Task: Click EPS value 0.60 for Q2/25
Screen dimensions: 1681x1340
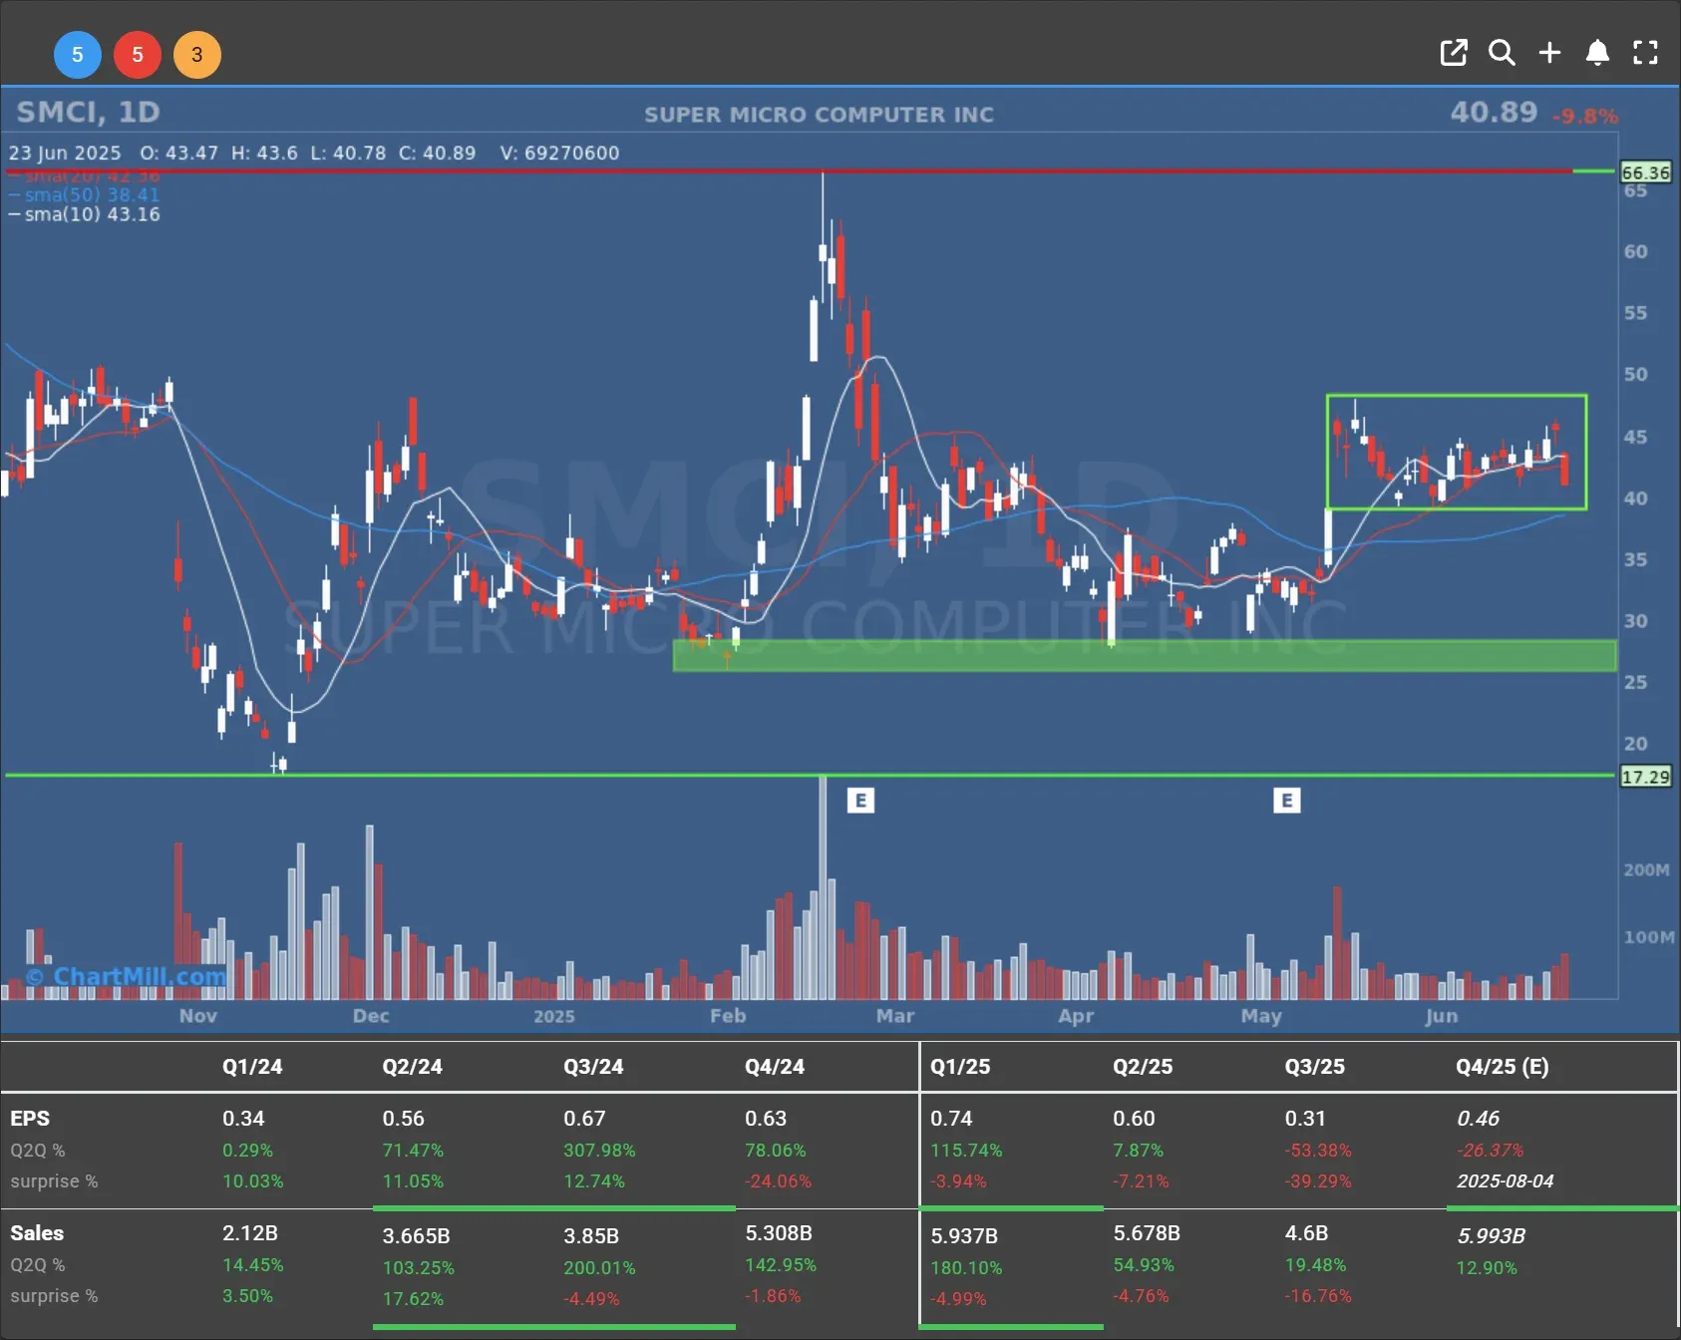Action: click(x=1134, y=1118)
